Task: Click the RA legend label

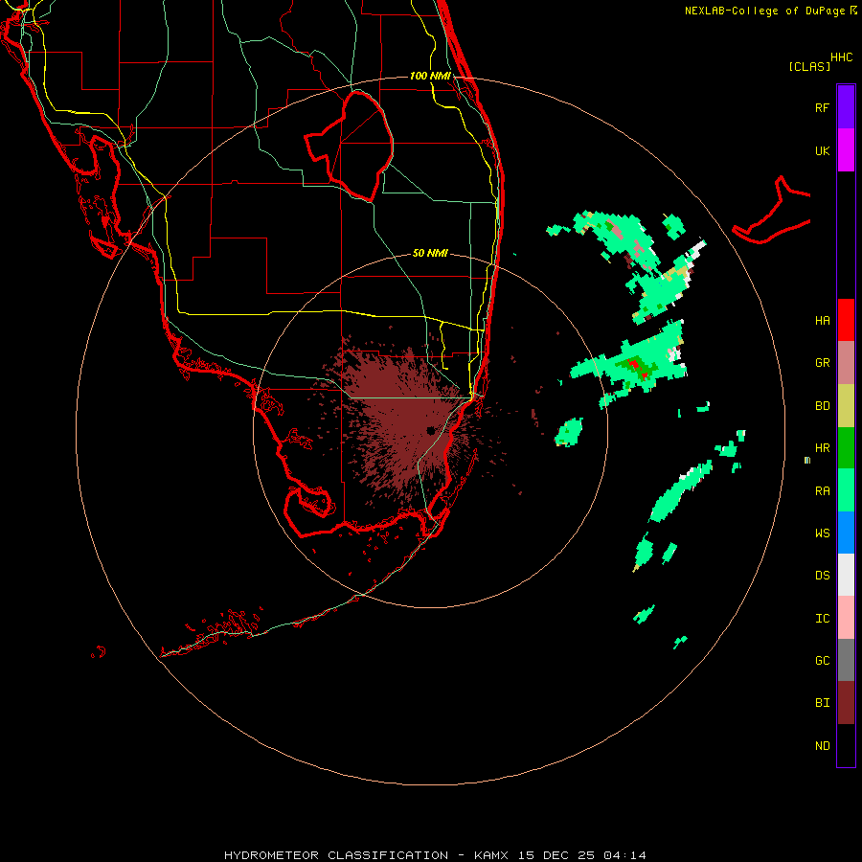Action: coord(822,491)
